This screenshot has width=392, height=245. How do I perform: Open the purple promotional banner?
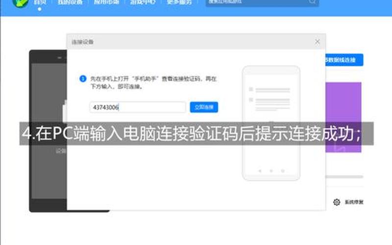pos(343,117)
